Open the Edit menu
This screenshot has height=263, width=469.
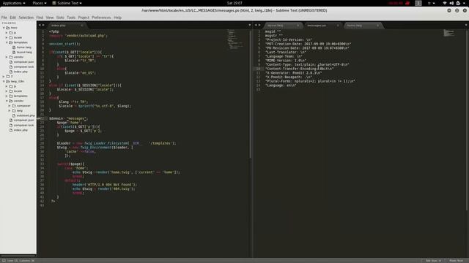13,18
